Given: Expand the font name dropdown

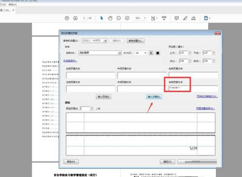Looking at the screenshot, I should (120, 53).
